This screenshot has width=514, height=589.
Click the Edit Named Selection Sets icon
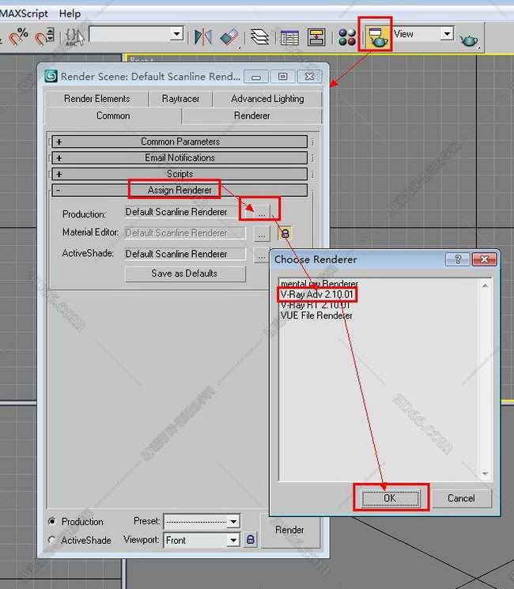click(x=74, y=37)
